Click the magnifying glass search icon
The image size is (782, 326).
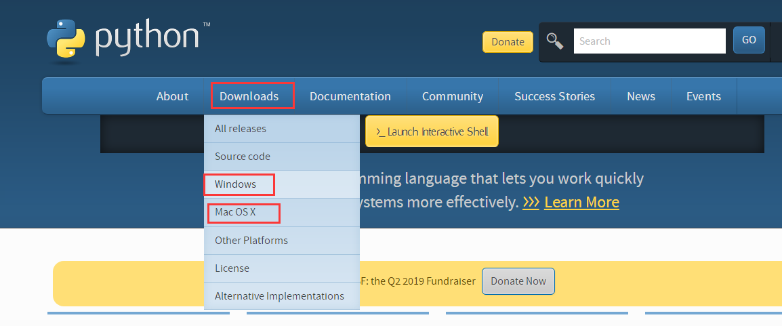tap(554, 41)
